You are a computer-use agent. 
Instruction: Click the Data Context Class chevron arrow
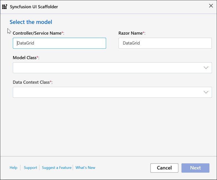pos(206,92)
